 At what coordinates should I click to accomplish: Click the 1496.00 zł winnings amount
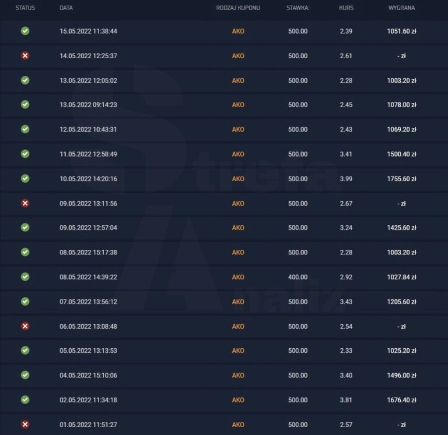pos(402,375)
